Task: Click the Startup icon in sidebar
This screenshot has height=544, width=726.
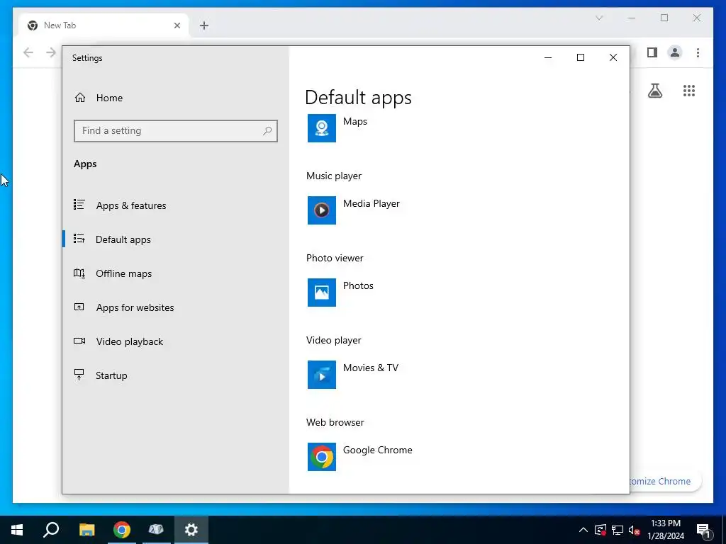Action: 79,375
